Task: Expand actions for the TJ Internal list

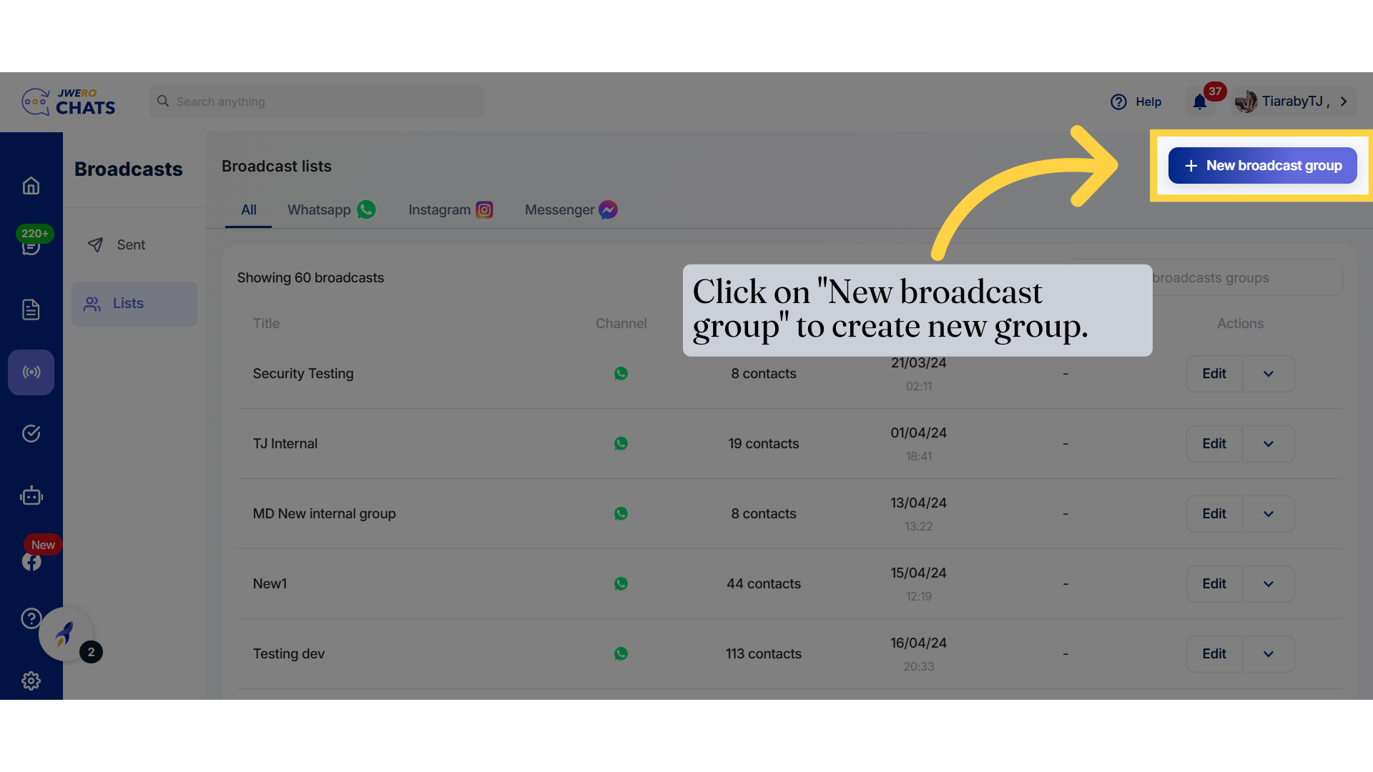Action: pos(1268,443)
